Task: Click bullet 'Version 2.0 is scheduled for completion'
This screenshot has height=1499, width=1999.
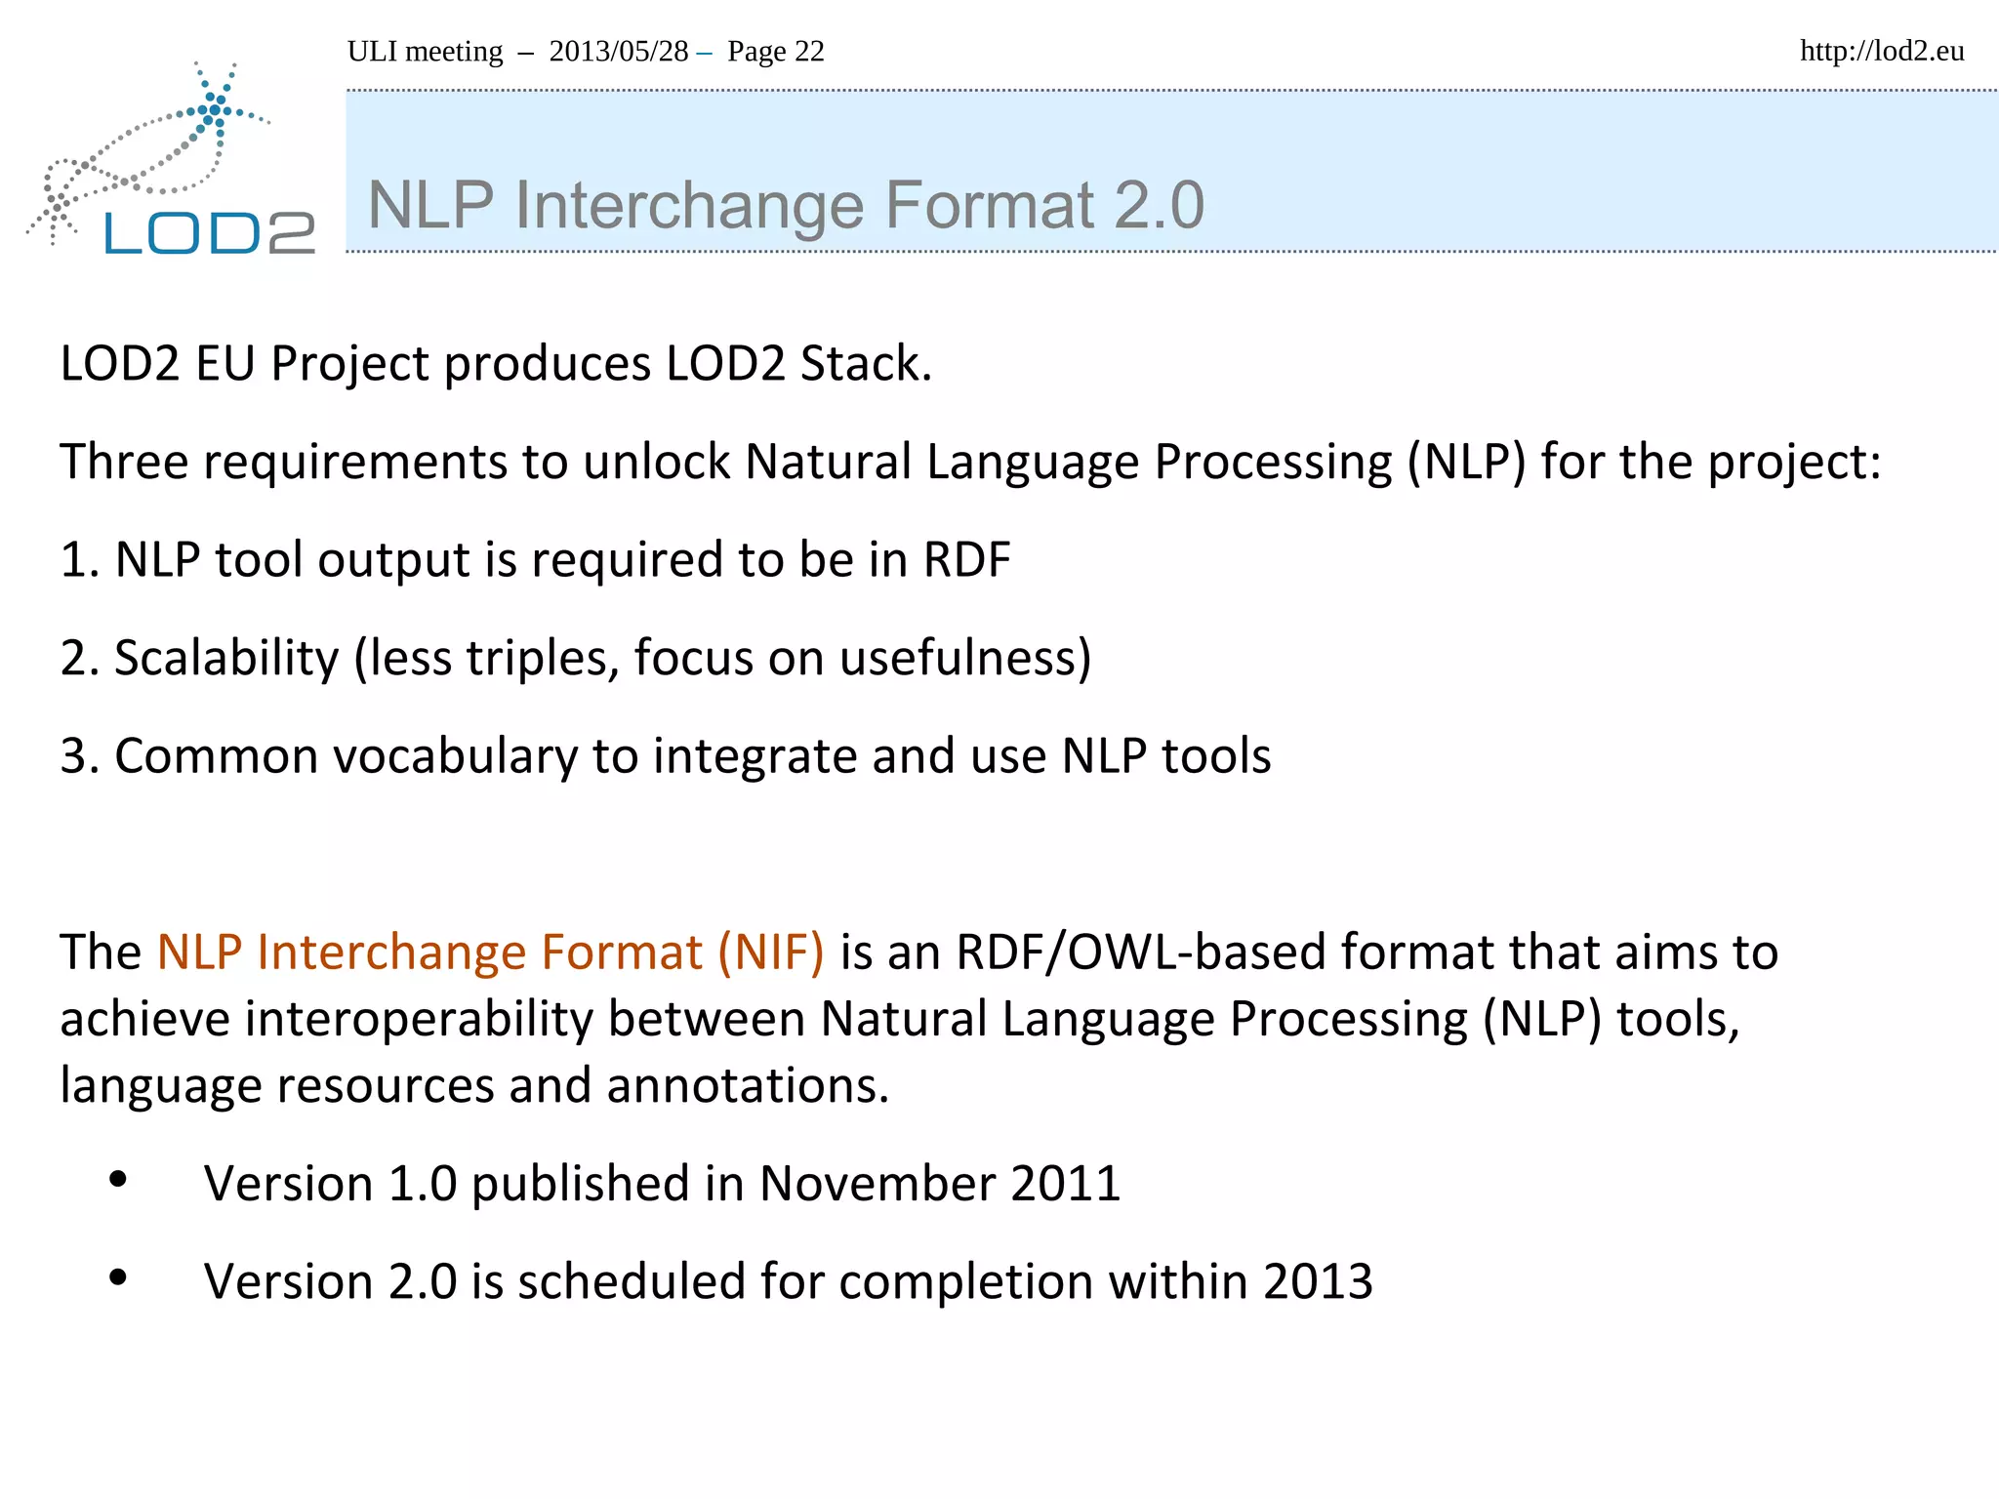Action: pyautogui.click(x=789, y=1281)
